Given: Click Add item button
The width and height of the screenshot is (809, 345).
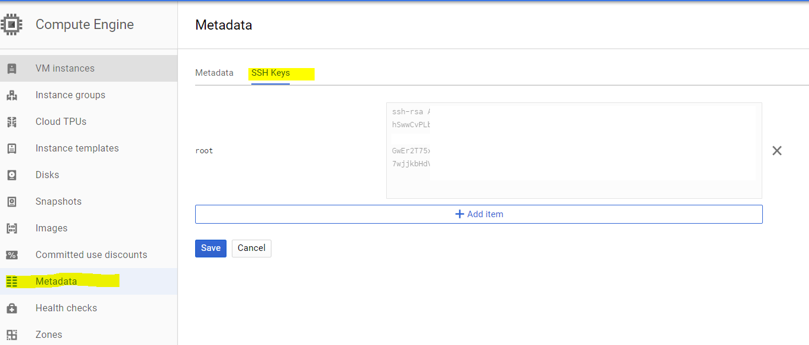Looking at the screenshot, I should tap(479, 214).
